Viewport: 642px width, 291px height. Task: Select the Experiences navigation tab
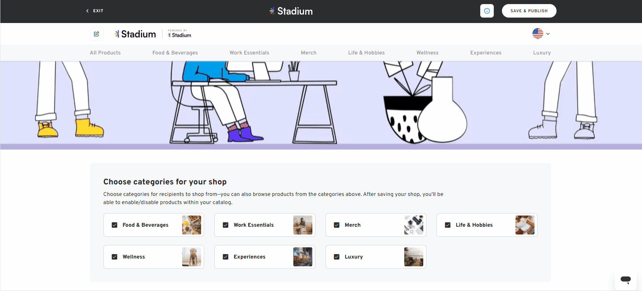coord(486,53)
